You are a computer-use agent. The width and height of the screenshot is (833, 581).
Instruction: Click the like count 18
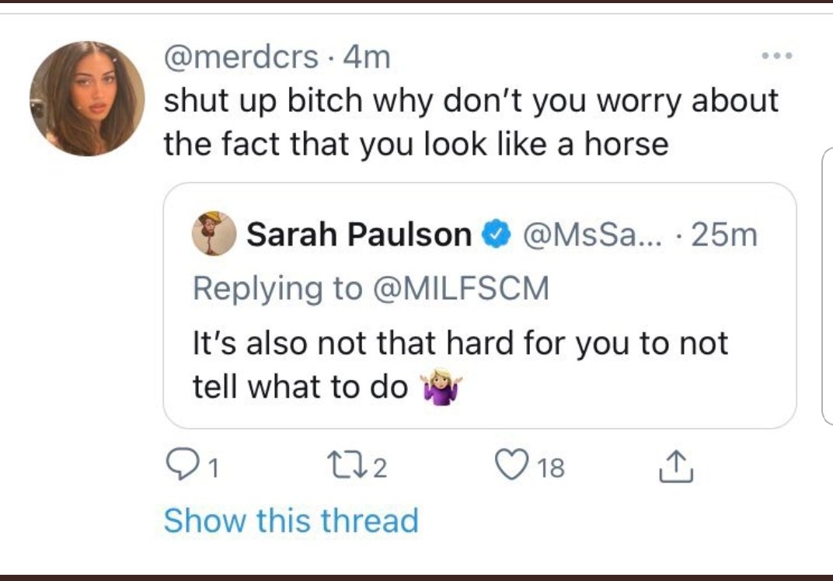point(550,468)
